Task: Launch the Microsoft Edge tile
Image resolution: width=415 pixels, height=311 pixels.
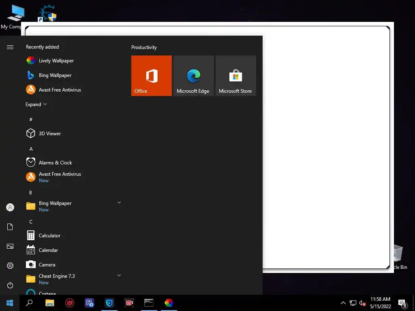Action: 193,76
